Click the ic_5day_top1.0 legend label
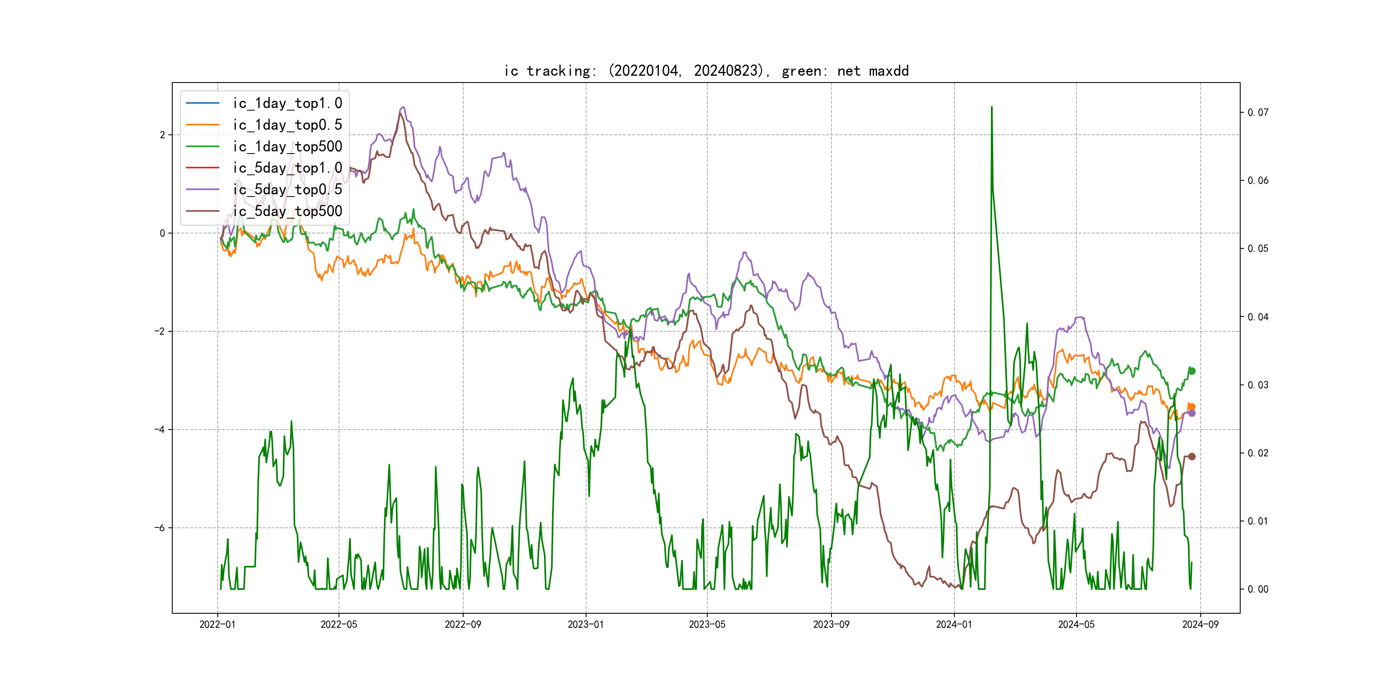The height and width of the screenshot is (689, 1378). click(287, 168)
